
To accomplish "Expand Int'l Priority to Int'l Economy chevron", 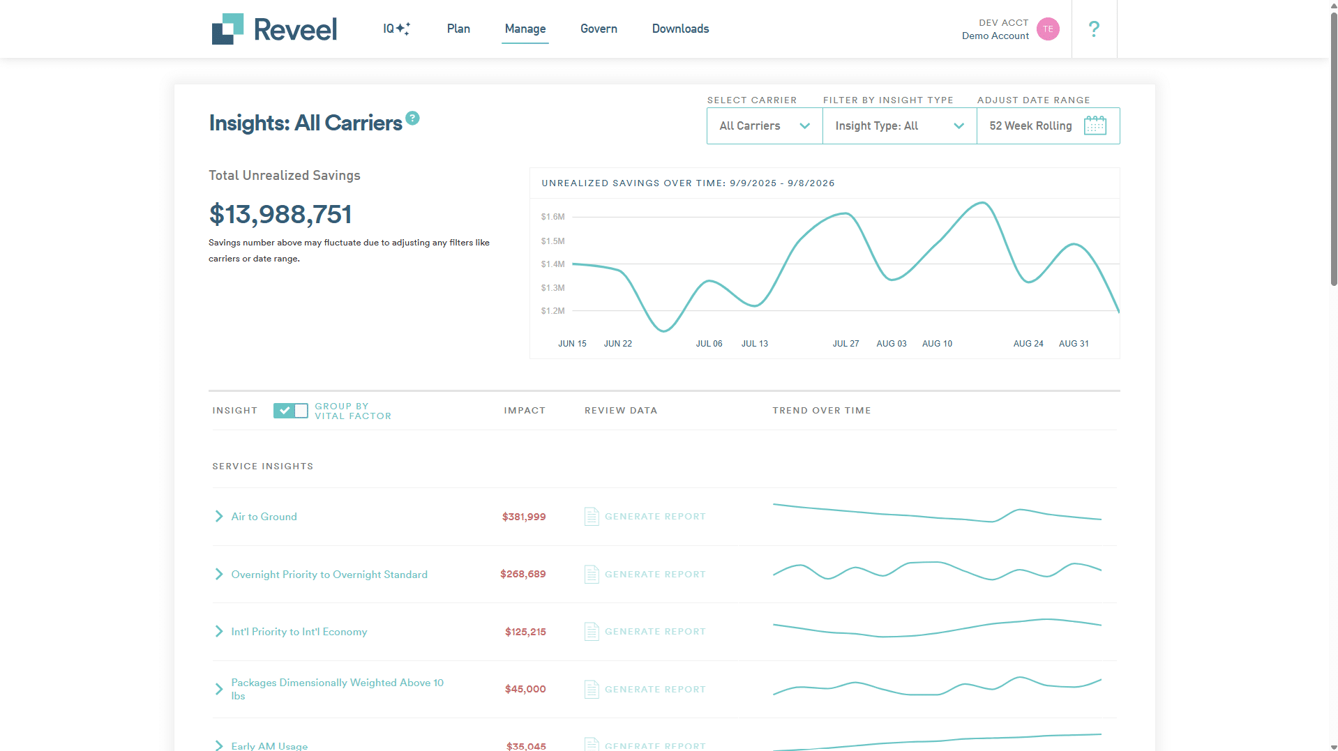I will pos(219,631).
